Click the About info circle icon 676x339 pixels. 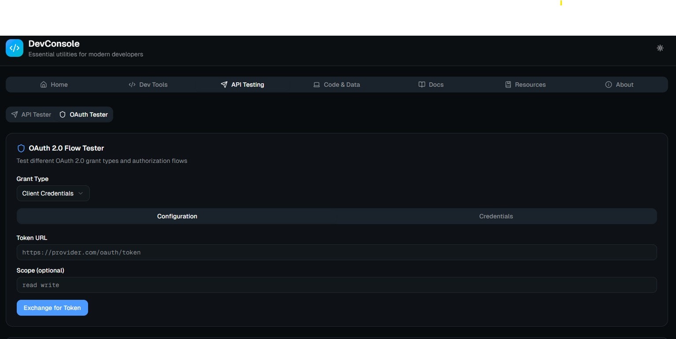click(609, 84)
